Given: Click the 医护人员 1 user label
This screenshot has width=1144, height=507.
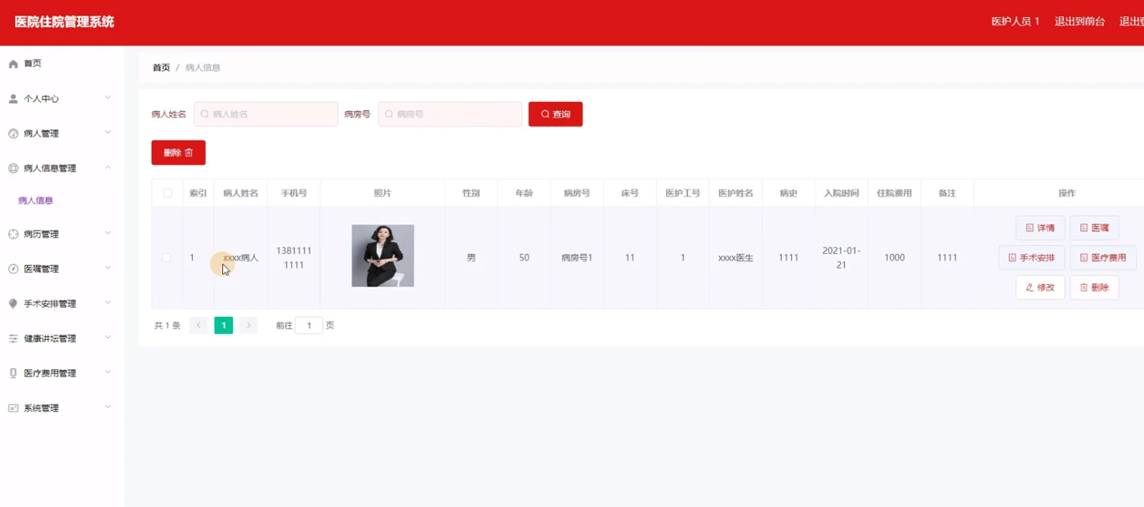Looking at the screenshot, I should (1015, 22).
